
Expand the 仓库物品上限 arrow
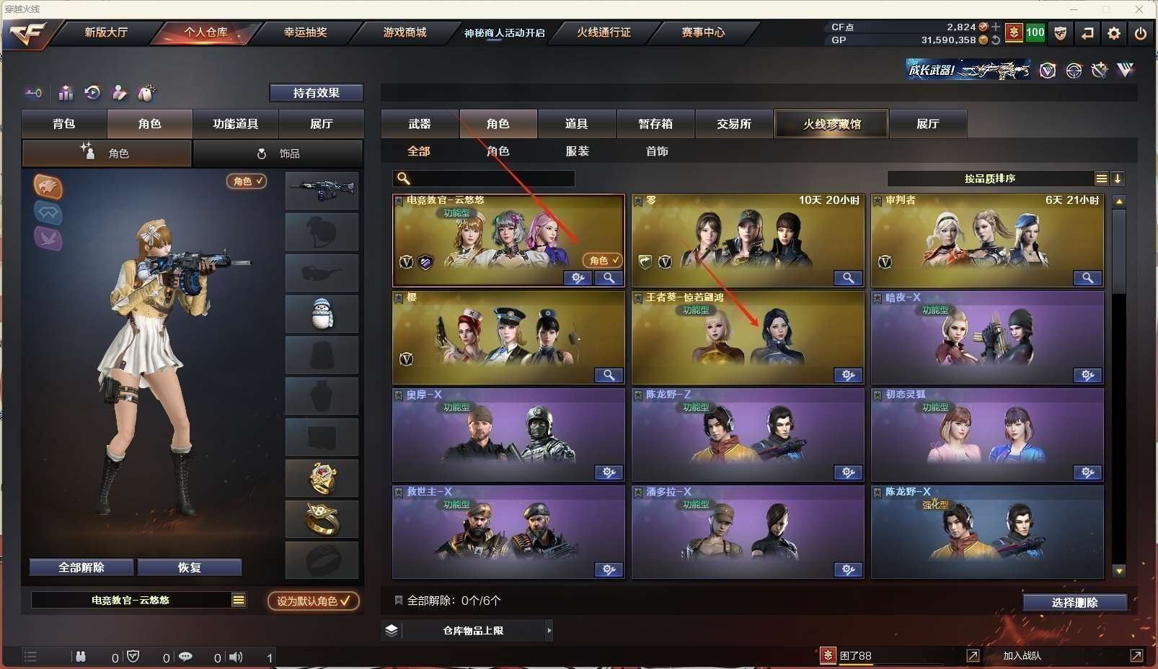tap(549, 630)
